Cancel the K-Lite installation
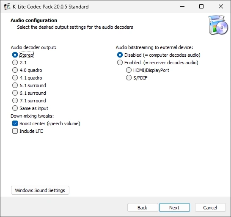Image resolution: width=231 pixels, height=217 pixels. click(x=210, y=208)
